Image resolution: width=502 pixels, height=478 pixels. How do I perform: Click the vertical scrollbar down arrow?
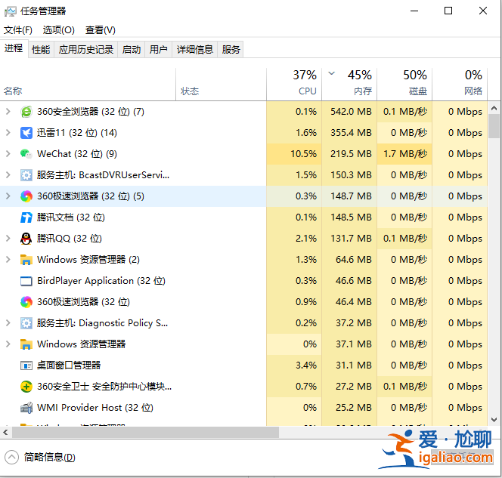point(494,420)
